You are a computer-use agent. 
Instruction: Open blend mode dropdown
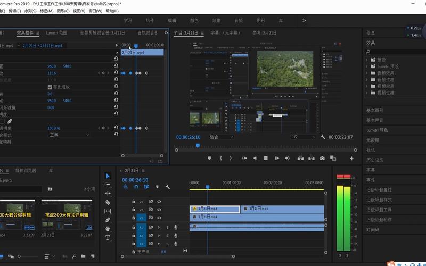click(x=69, y=135)
